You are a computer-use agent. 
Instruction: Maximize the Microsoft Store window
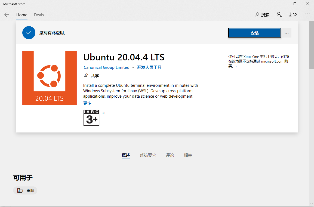(295, 4)
